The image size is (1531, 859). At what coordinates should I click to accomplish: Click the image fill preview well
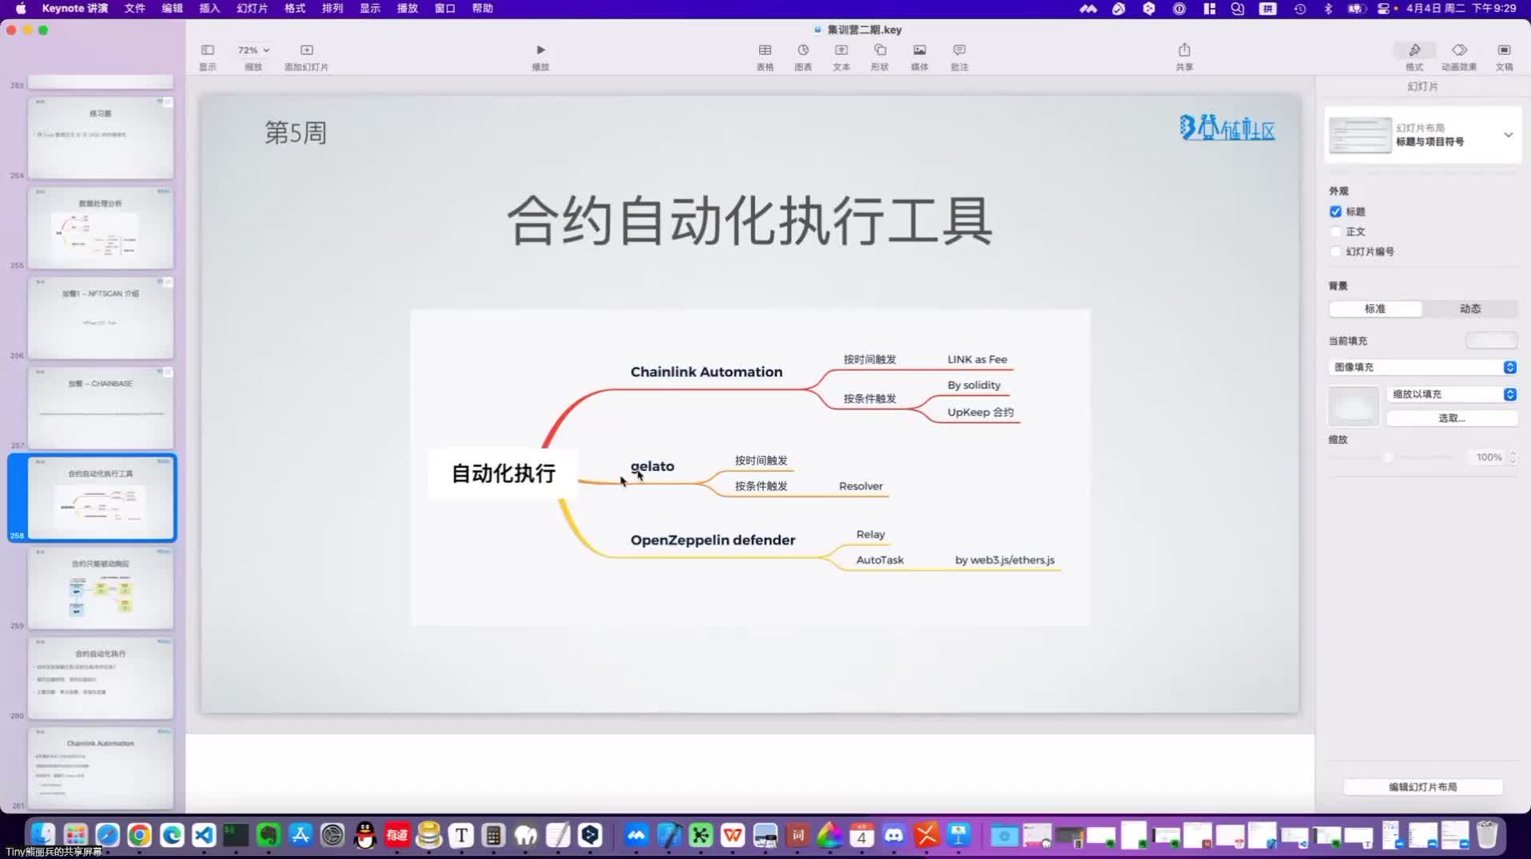click(1354, 406)
